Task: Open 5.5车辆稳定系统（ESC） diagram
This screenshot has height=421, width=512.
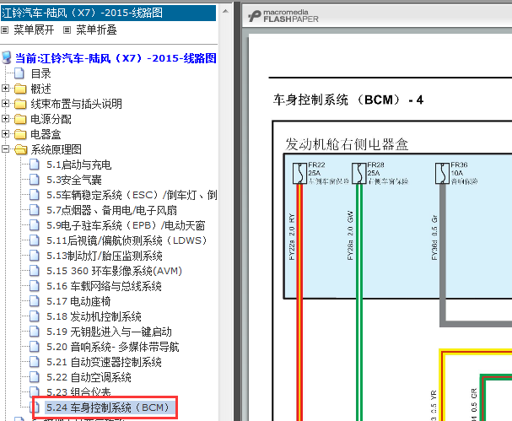Action: [x=132, y=195]
